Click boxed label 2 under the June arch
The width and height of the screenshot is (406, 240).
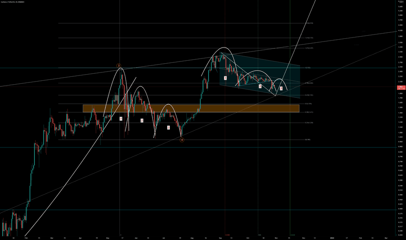[x=142, y=120]
